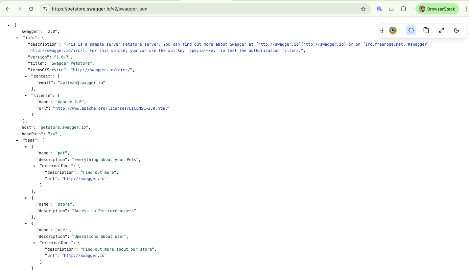Reload the swagger.json page
The height and width of the screenshot is (271, 469).
pos(31,9)
